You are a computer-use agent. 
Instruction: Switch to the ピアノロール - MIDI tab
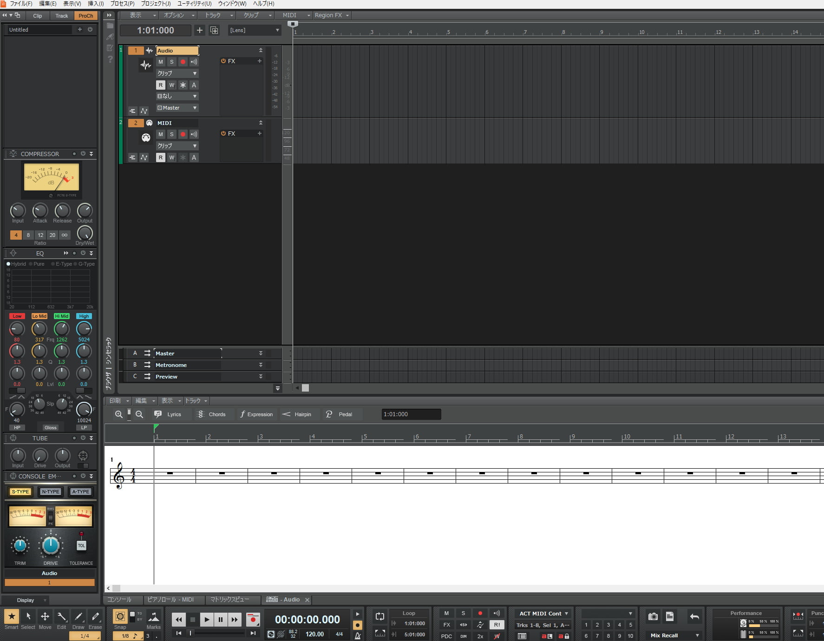point(170,600)
